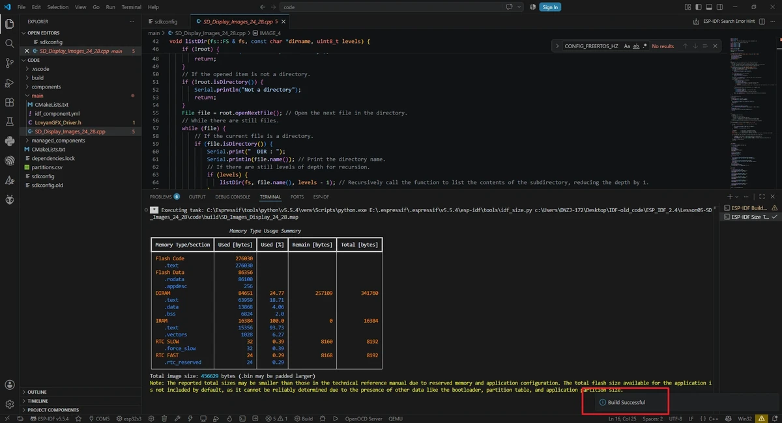The height and width of the screenshot is (423, 782).
Task: Select the COM5 serial port in status bar
Action: [x=100, y=418]
